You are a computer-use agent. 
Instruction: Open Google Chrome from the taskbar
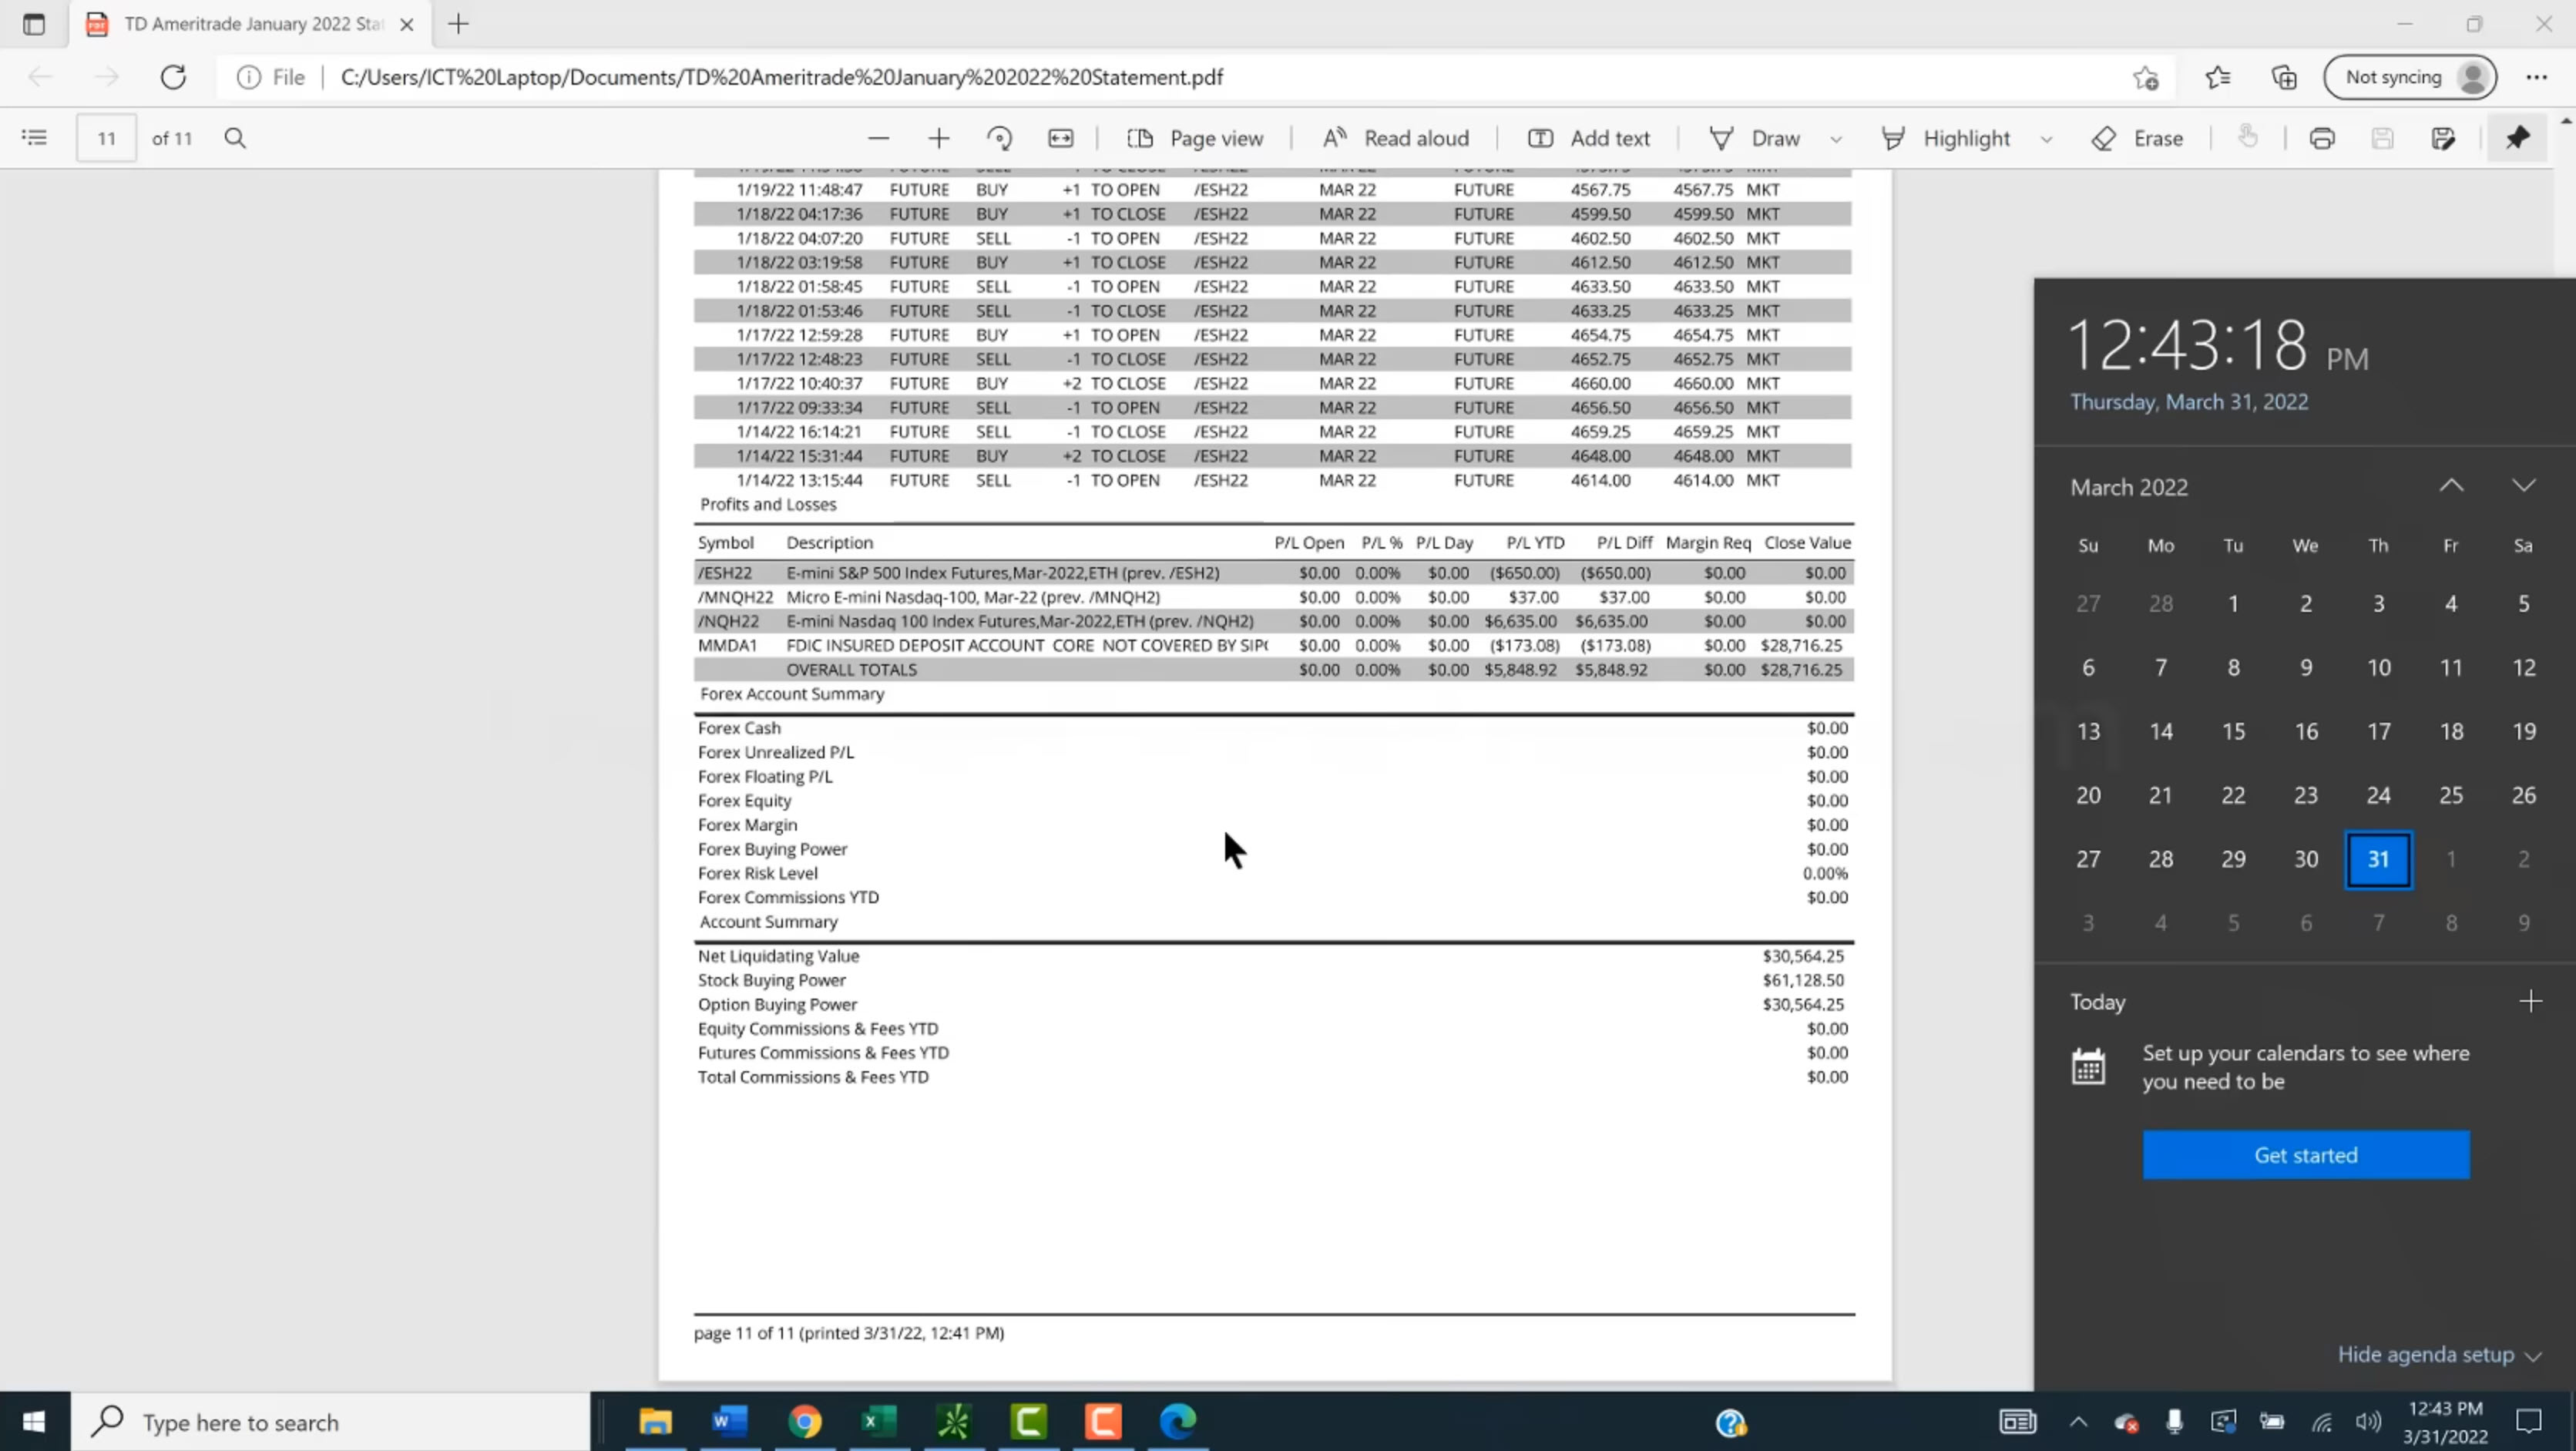pos(804,1421)
